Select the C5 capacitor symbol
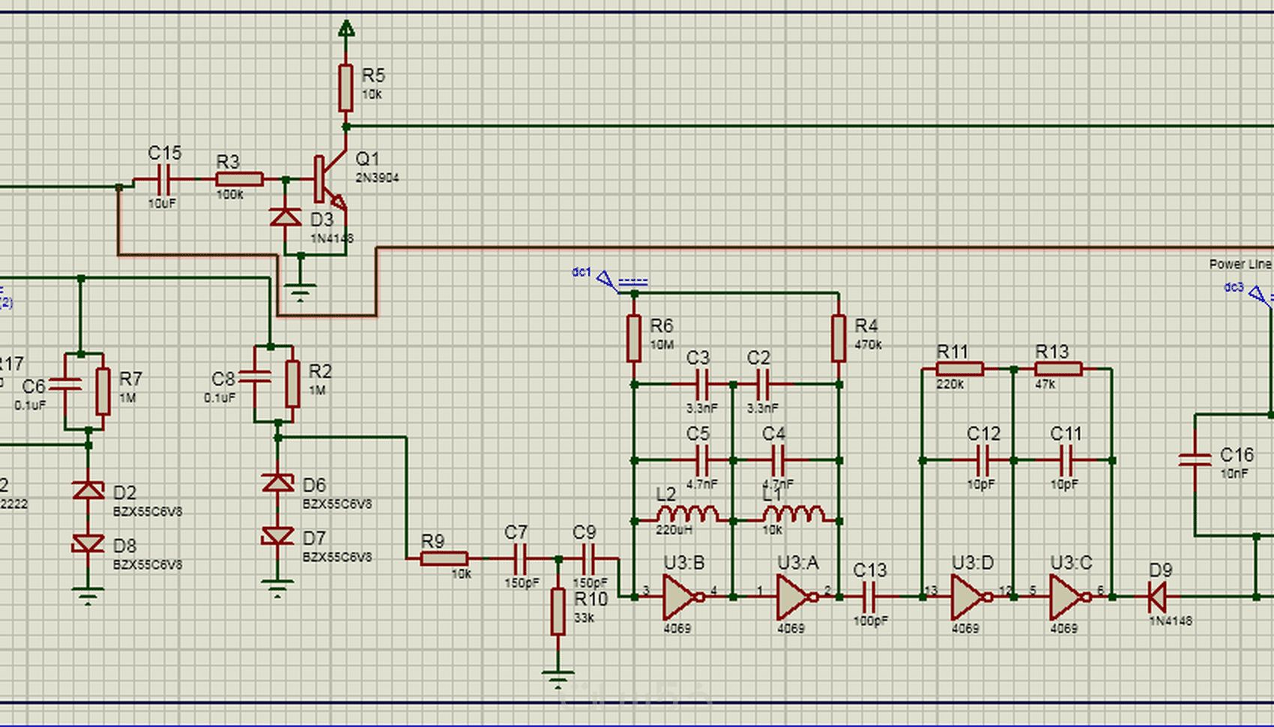The width and height of the screenshot is (1274, 727). [702, 460]
